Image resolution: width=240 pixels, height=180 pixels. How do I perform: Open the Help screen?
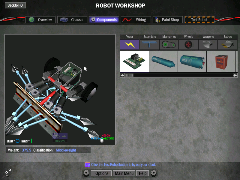143,173
